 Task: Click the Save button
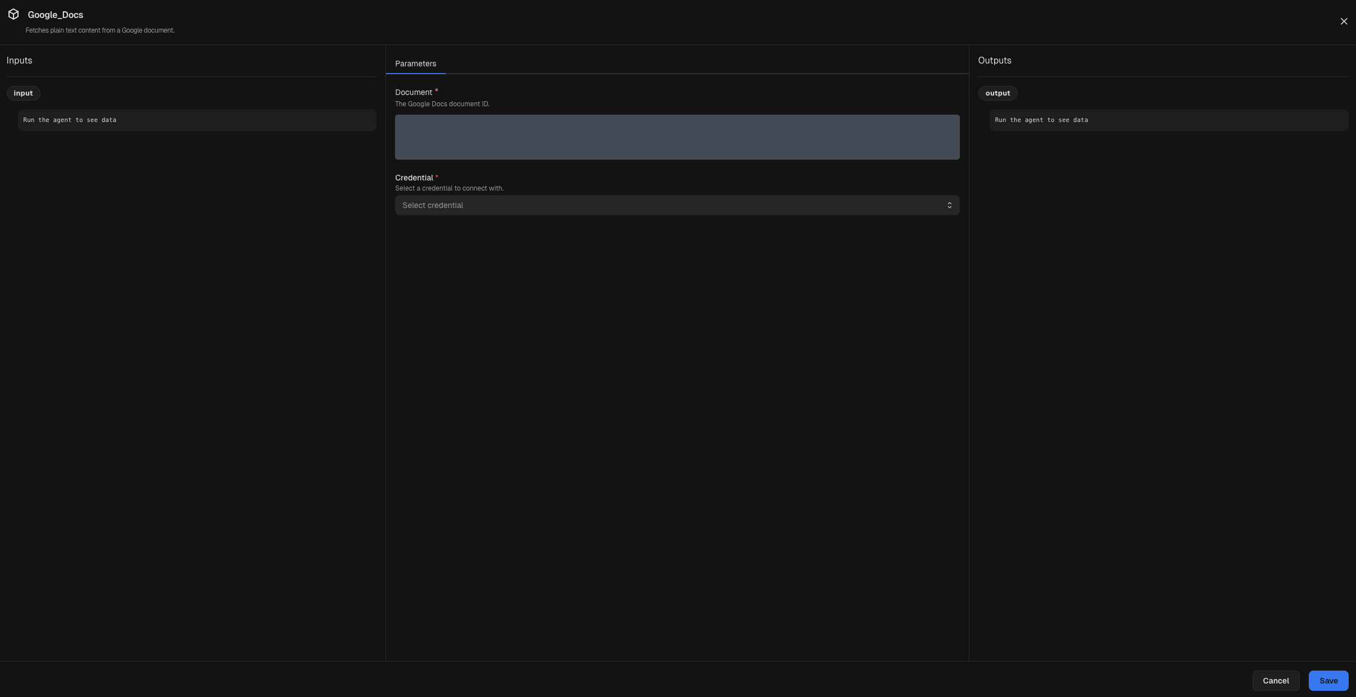point(1328,680)
